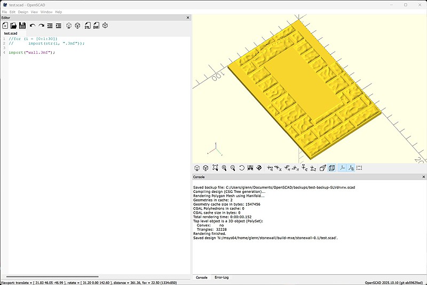Toggle the show axes button
The image size is (427, 285).
point(342,168)
